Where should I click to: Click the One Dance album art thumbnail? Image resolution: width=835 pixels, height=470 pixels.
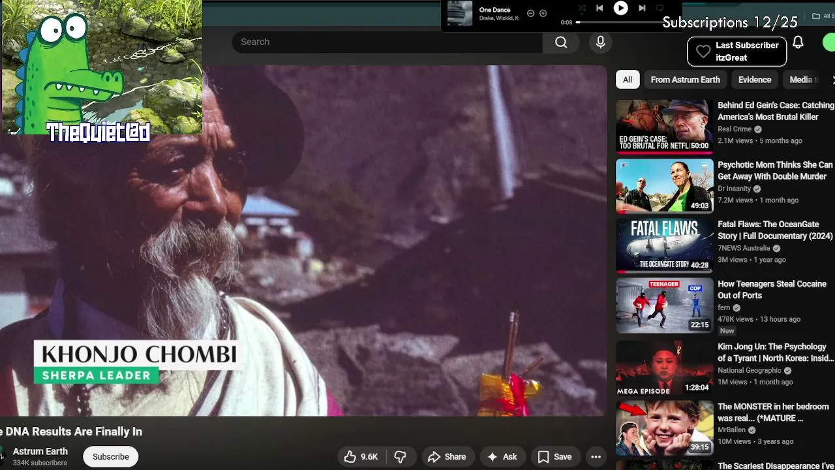point(459,13)
